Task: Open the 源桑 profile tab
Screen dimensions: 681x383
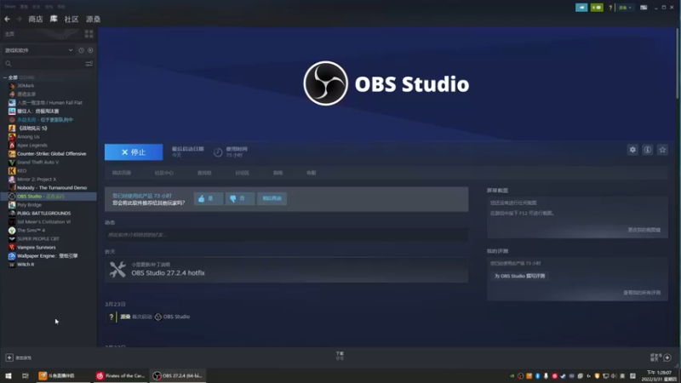Action: point(93,19)
